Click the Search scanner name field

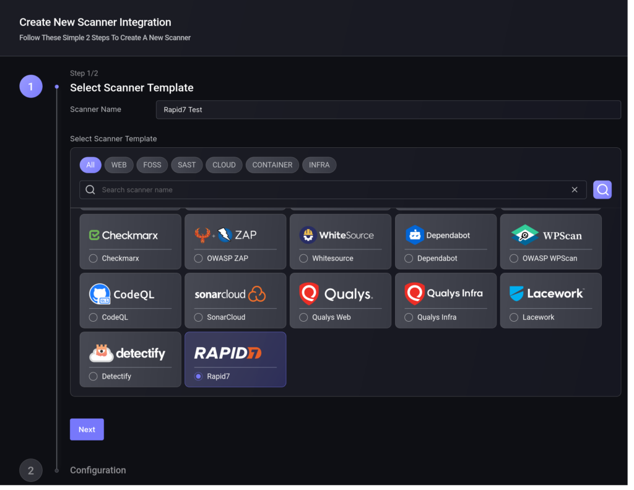[332, 190]
